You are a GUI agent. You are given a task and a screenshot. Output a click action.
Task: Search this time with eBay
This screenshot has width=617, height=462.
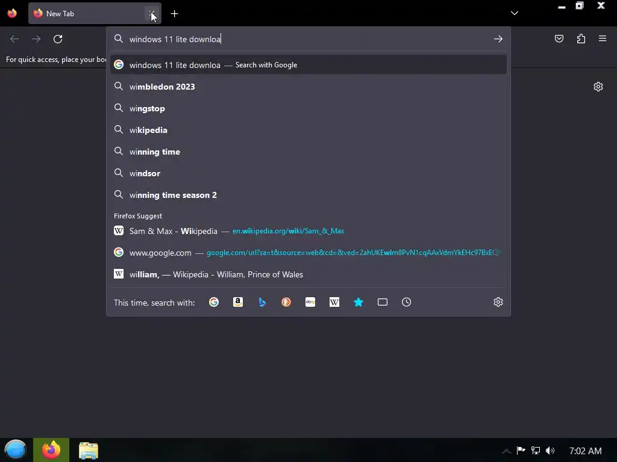tap(310, 302)
